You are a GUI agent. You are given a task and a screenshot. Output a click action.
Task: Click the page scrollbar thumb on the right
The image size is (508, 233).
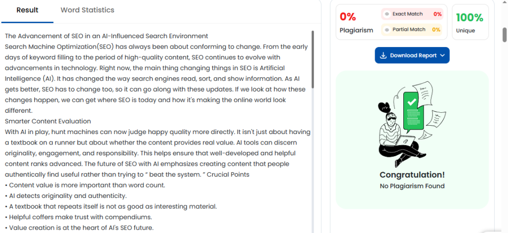pyautogui.click(x=505, y=35)
